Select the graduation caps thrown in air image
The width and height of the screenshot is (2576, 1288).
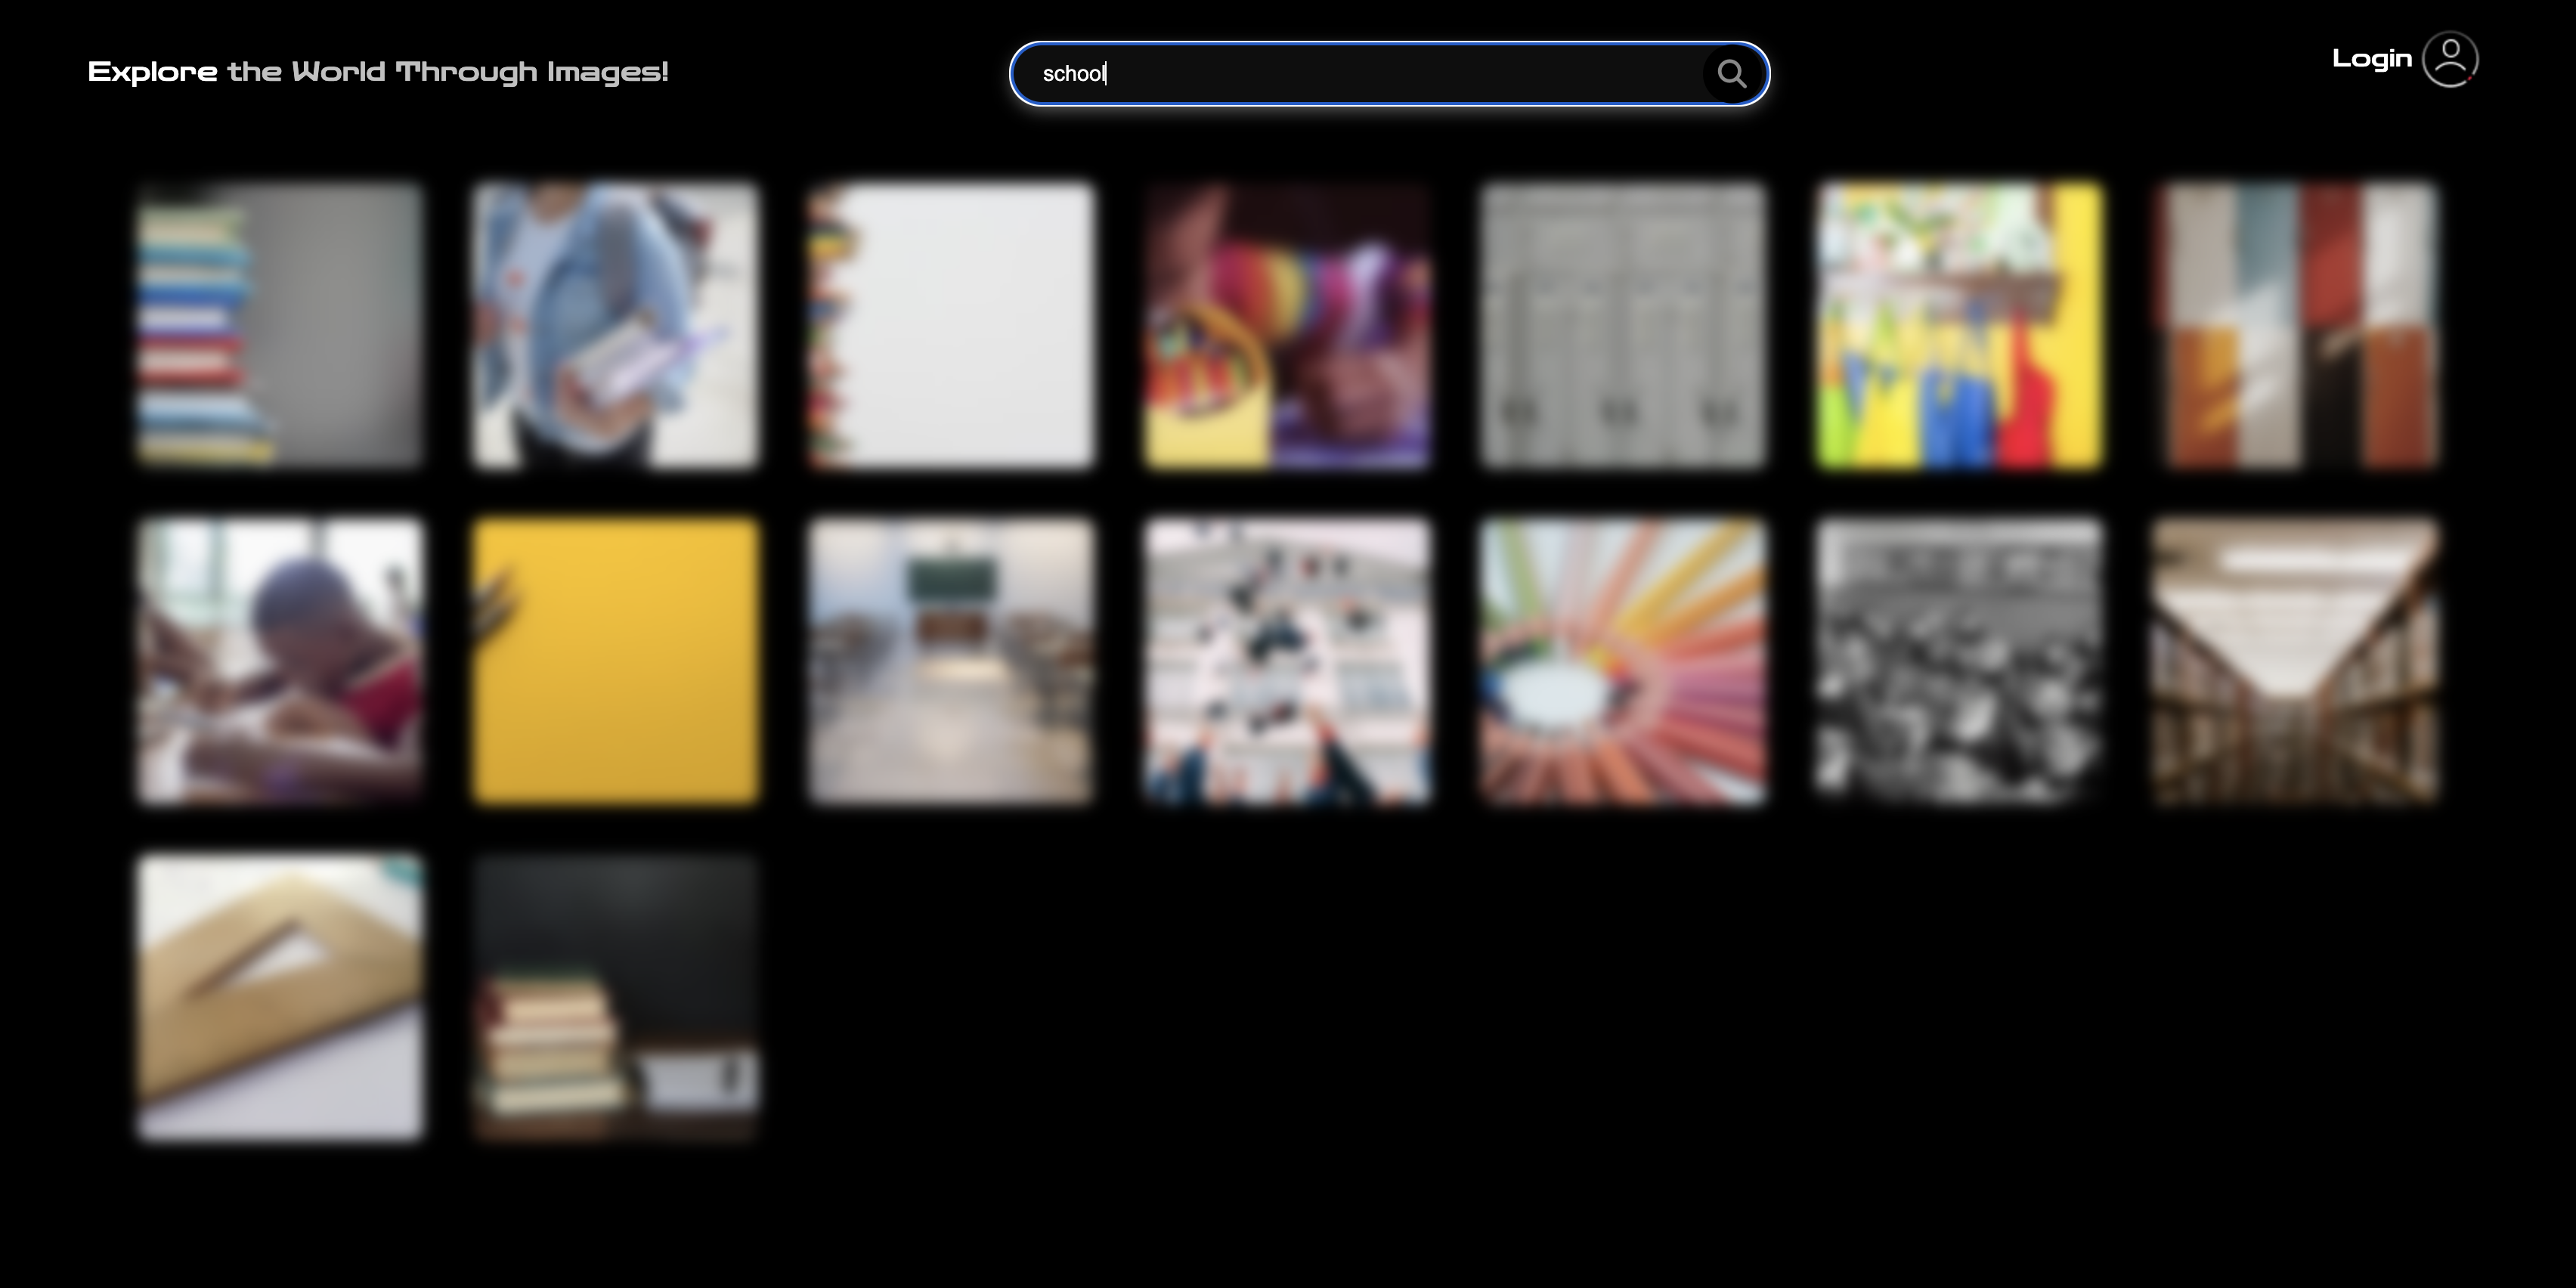pos(1288,661)
